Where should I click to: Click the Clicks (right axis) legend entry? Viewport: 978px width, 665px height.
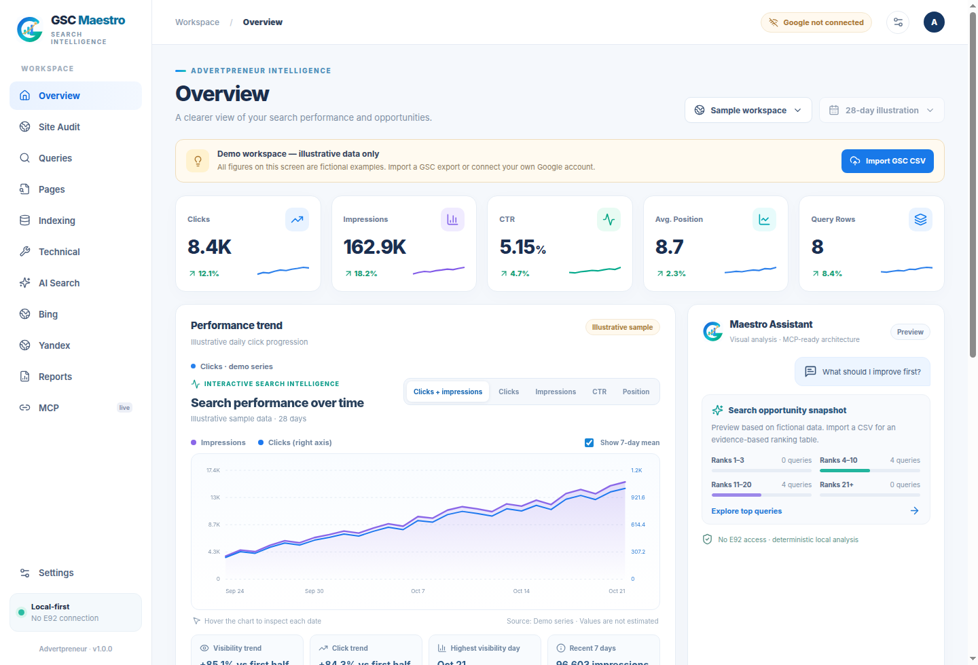[x=295, y=442]
